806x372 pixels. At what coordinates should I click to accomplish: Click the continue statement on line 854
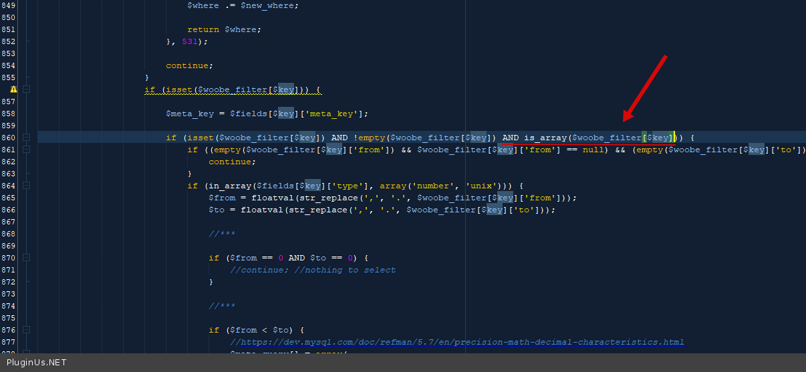point(189,65)
